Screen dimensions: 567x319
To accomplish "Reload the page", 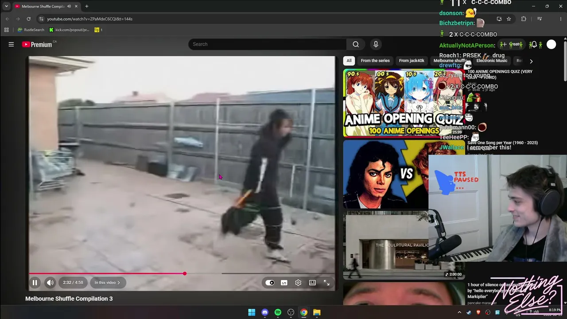I will click(28, 19).
